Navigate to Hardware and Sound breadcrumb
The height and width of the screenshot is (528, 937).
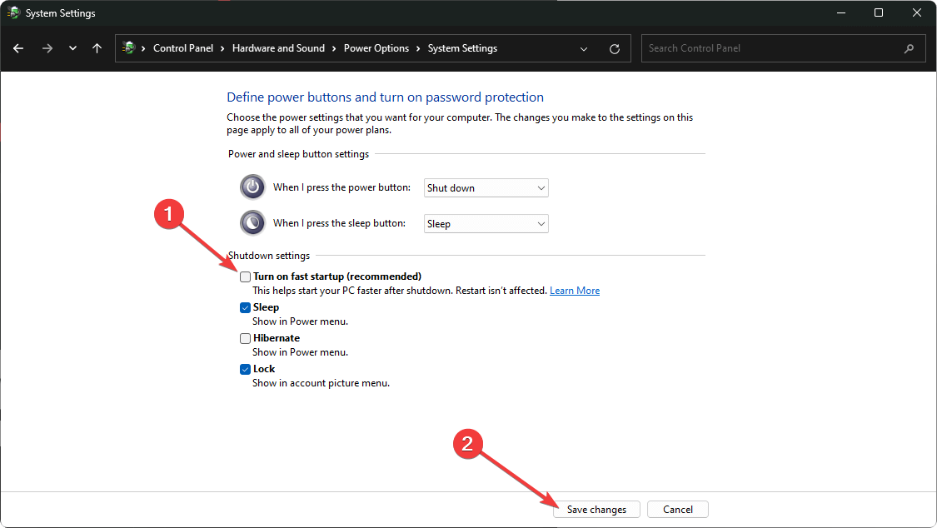coord(278,48)
